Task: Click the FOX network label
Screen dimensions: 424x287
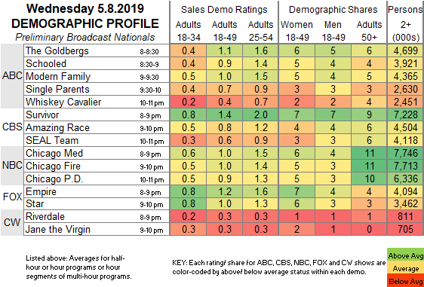Action: [12, 197]
